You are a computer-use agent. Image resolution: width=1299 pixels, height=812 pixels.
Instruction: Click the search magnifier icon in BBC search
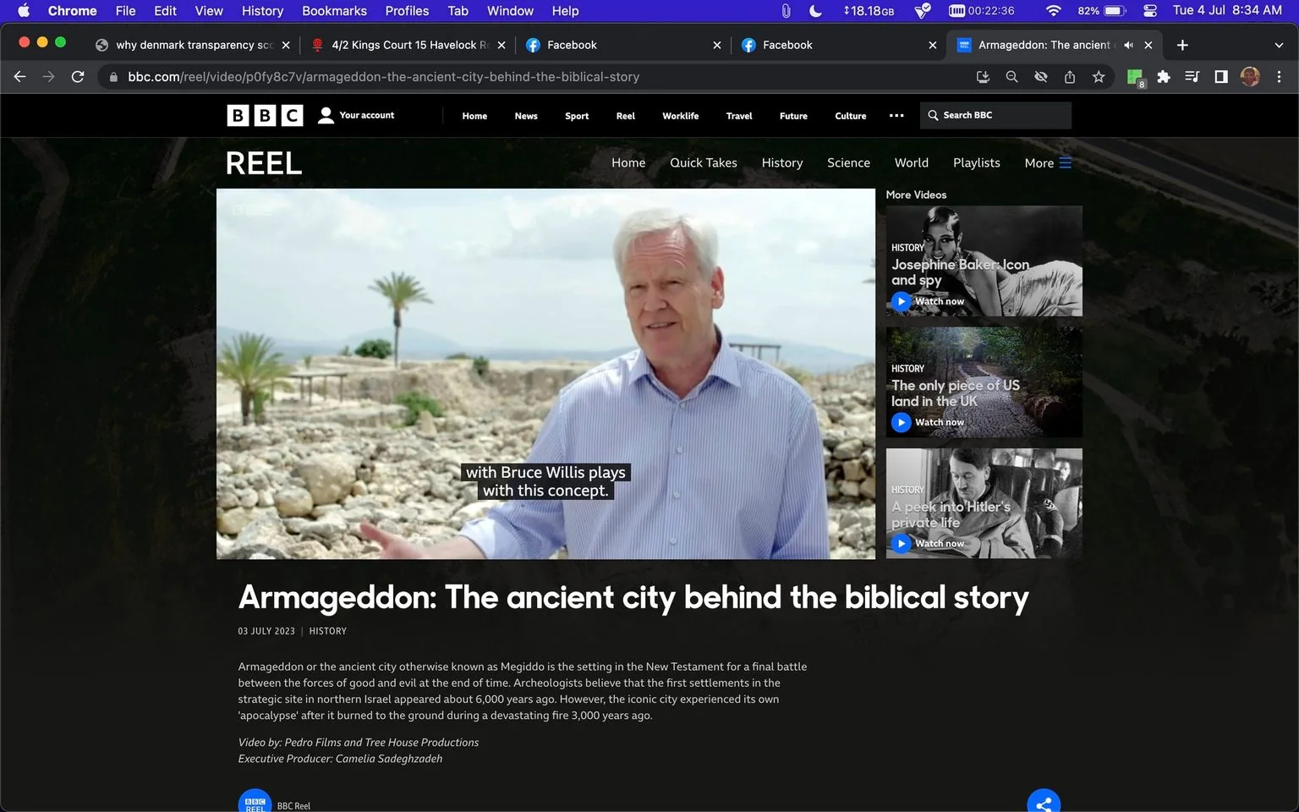pos(933,115)
